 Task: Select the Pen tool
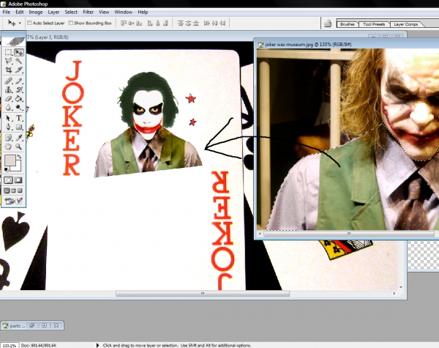pyautogui.click(x=8, y=127)
